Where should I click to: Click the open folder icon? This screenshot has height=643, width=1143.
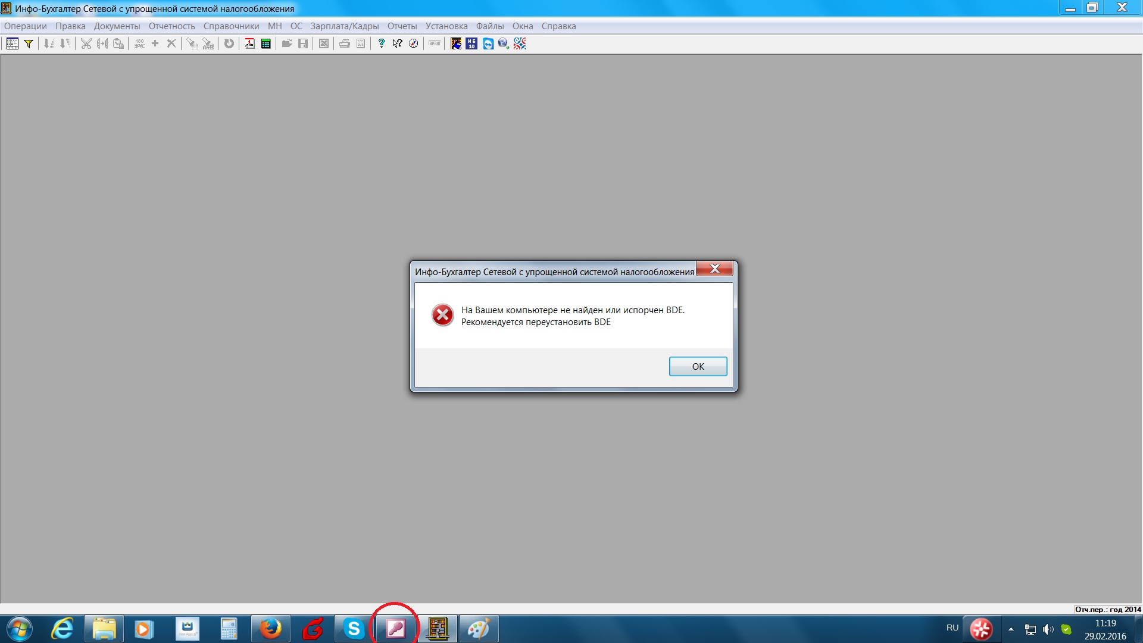(286, 43)
